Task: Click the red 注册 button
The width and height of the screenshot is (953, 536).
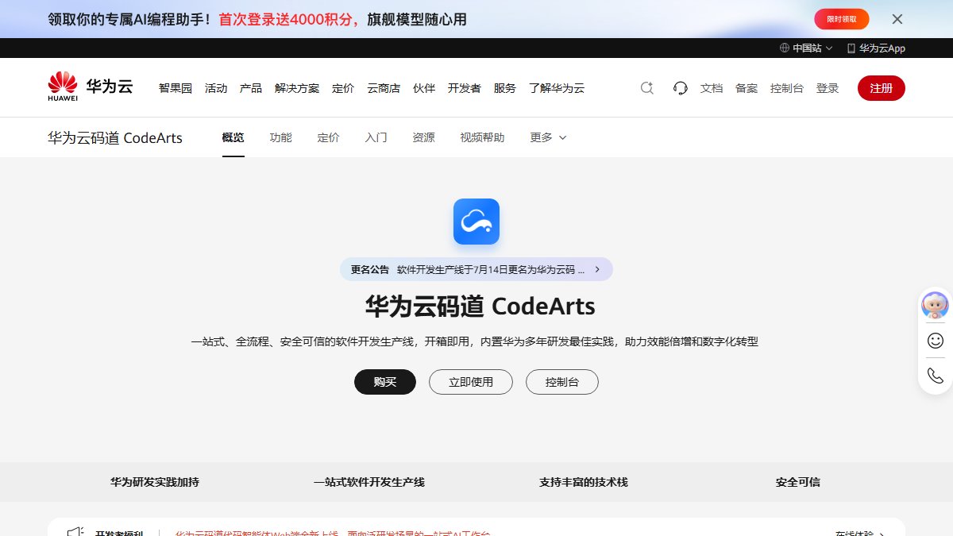Action: [x=882, y=88]
